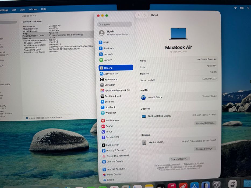The image size is (251, 188).
Task: Click the Display Settings button
Action: coord(205,123)
